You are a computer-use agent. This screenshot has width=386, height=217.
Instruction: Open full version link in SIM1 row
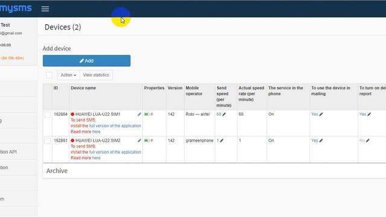pyautogui.click(x=115, y=126)
